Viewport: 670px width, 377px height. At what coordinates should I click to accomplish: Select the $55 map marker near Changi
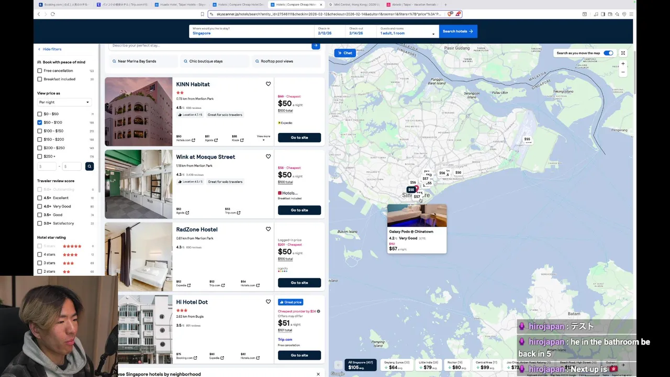(527, 139)
